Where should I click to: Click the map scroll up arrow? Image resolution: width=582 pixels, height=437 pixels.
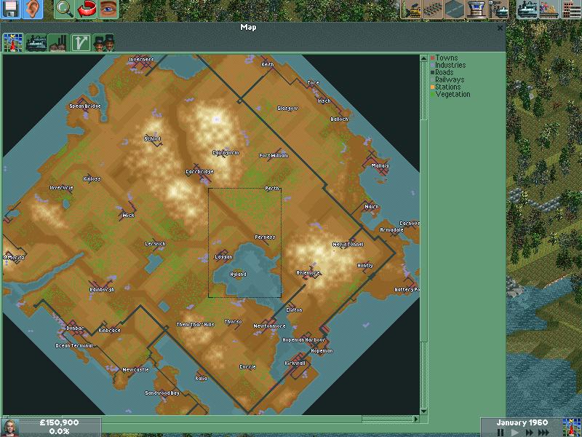pyautogui.click(x=423, y=58)
